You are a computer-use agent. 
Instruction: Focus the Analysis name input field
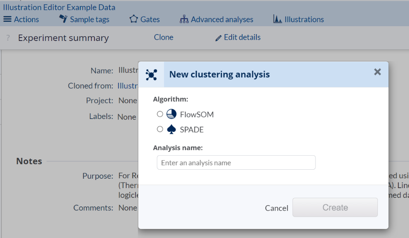pyautogui.click(x=236, y=163)
